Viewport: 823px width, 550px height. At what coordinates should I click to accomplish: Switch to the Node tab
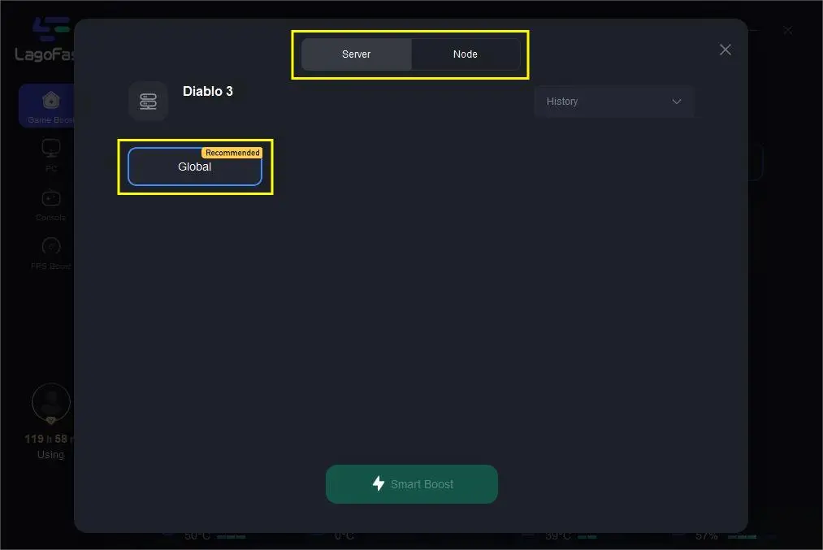466,54
